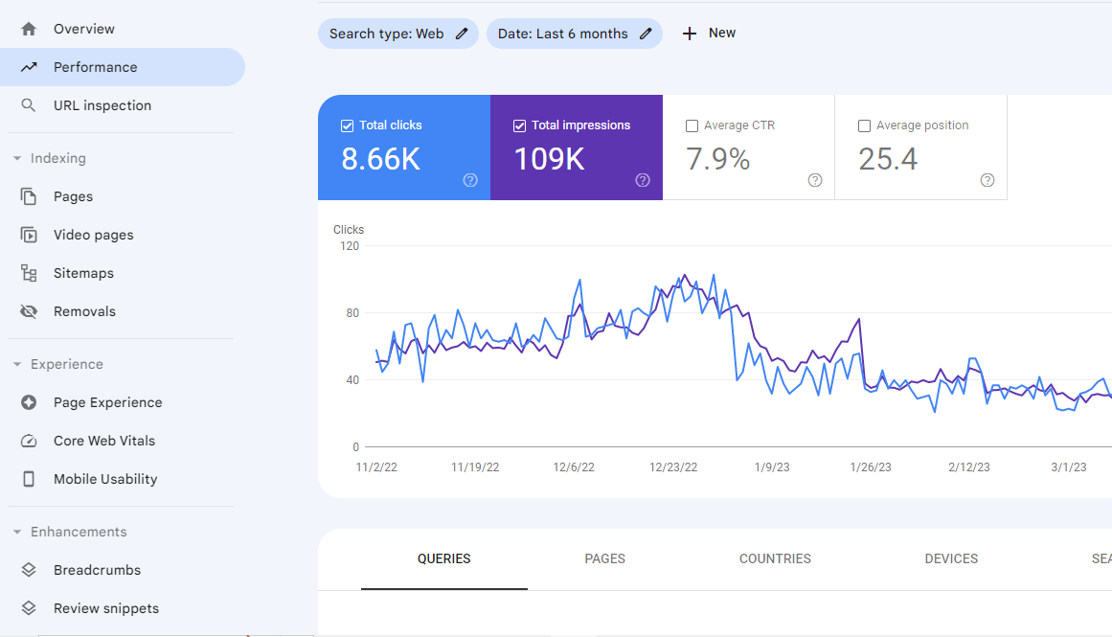The height and width of the screenshot is (637, 1112).
Task: Click the plus icon next to New
Action: pos(690,34)
